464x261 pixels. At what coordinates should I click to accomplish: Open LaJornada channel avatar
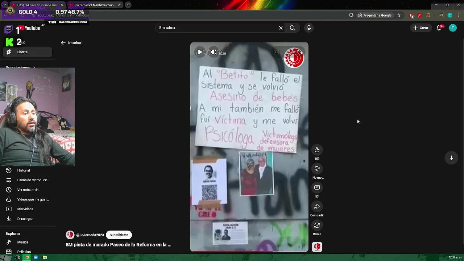70,235
